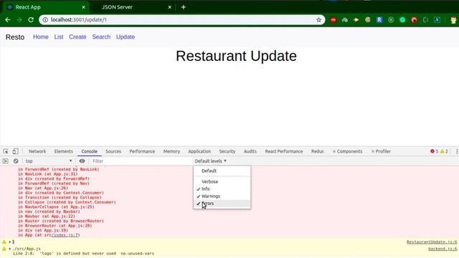This screenshot has width=459, height=258.
Task: Open the Profiler panel tab
Action: pos(381,151)
